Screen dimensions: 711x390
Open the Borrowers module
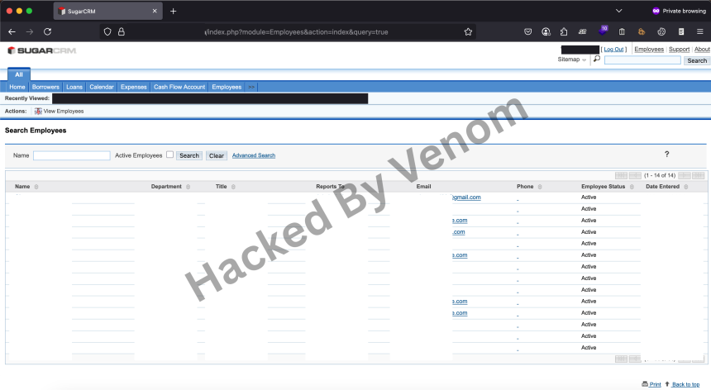coord(45,87)
